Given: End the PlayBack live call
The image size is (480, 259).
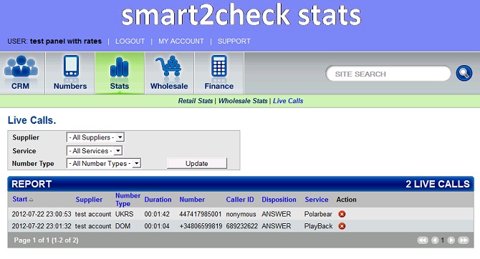Looking at the screenshot, I should tap(342, 226).
